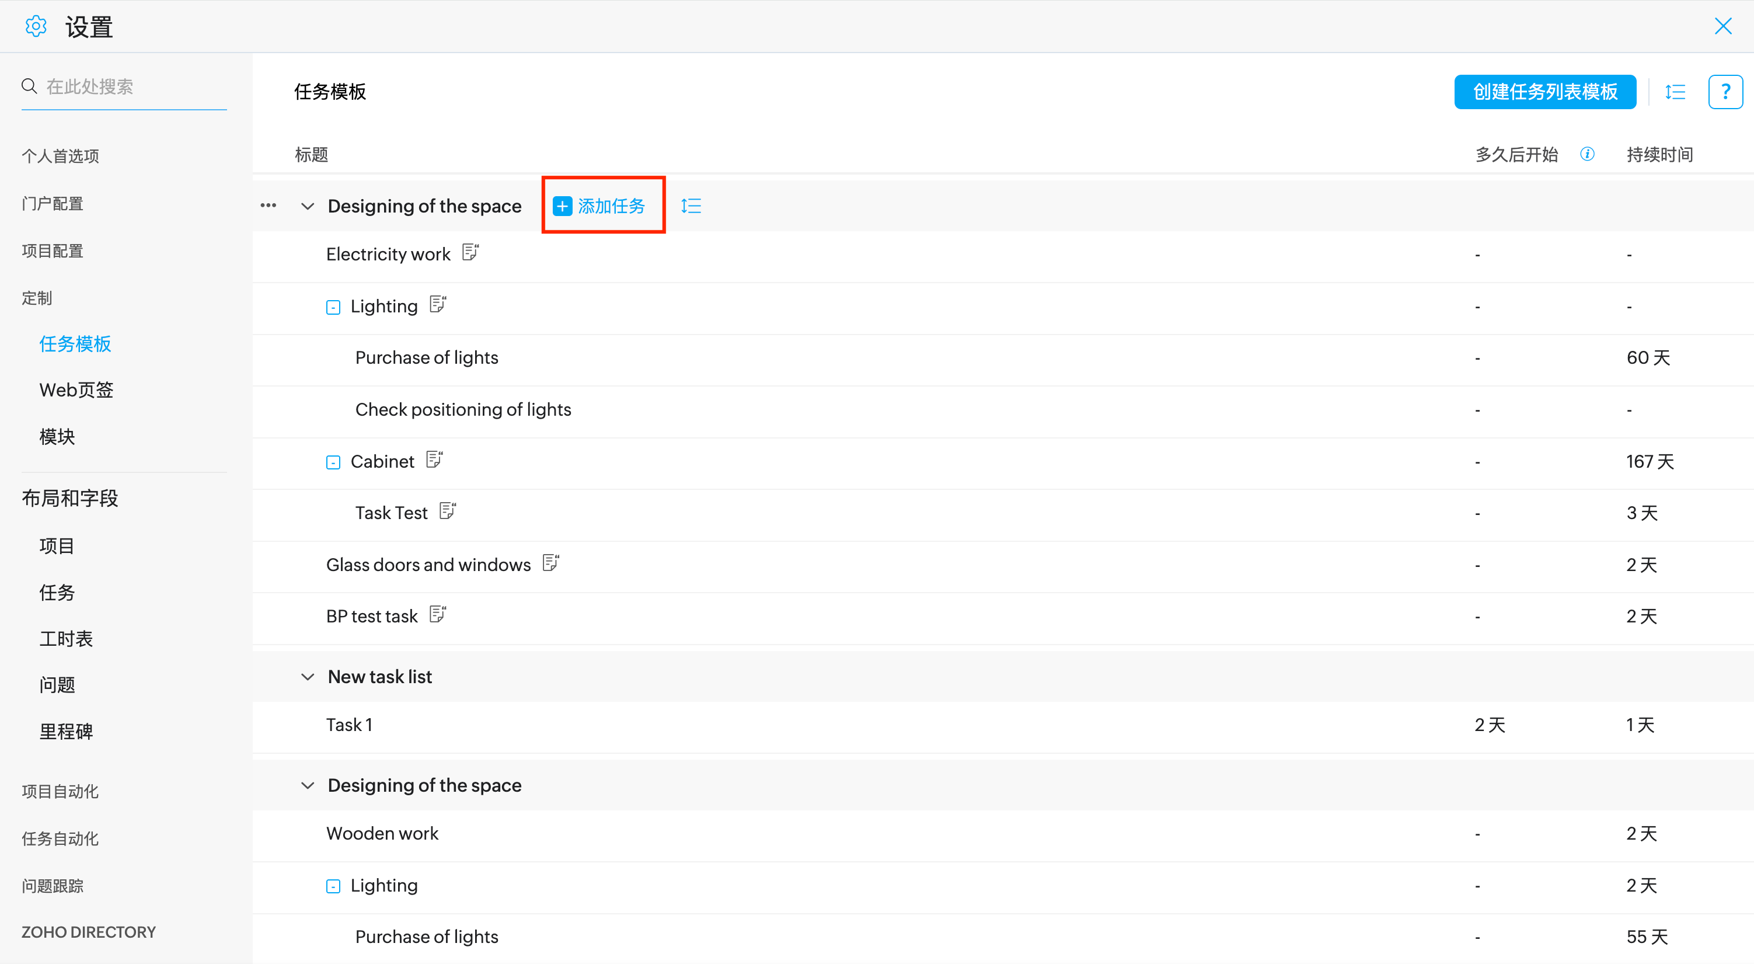Open Web页签 in the sidebar

(76, 389)
